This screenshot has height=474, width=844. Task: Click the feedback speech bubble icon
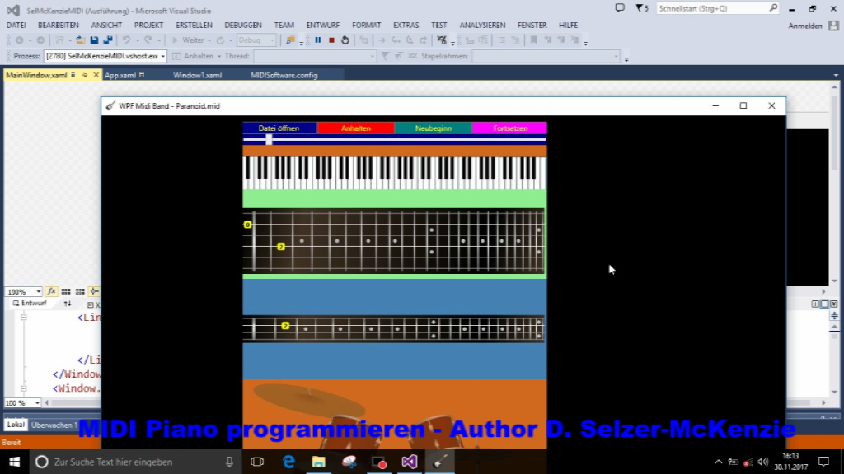pyautogui.click(x=620, y=8)
